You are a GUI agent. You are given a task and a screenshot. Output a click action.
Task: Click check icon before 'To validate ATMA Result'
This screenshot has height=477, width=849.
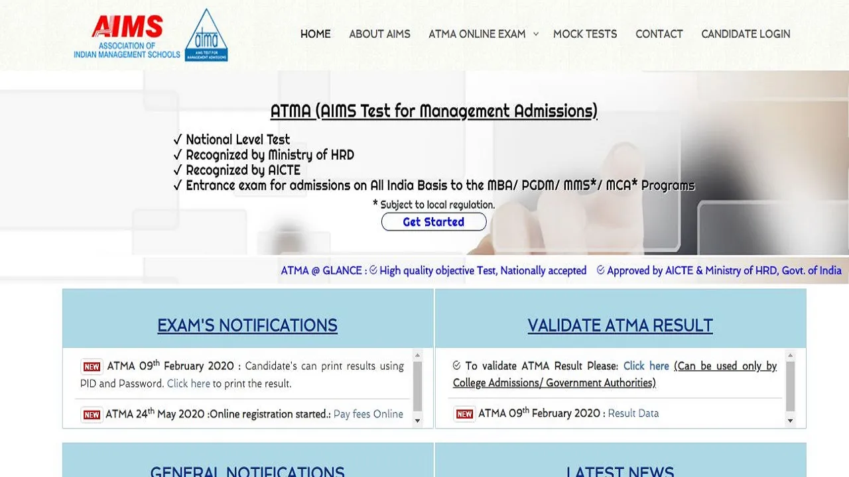(456, 366)
